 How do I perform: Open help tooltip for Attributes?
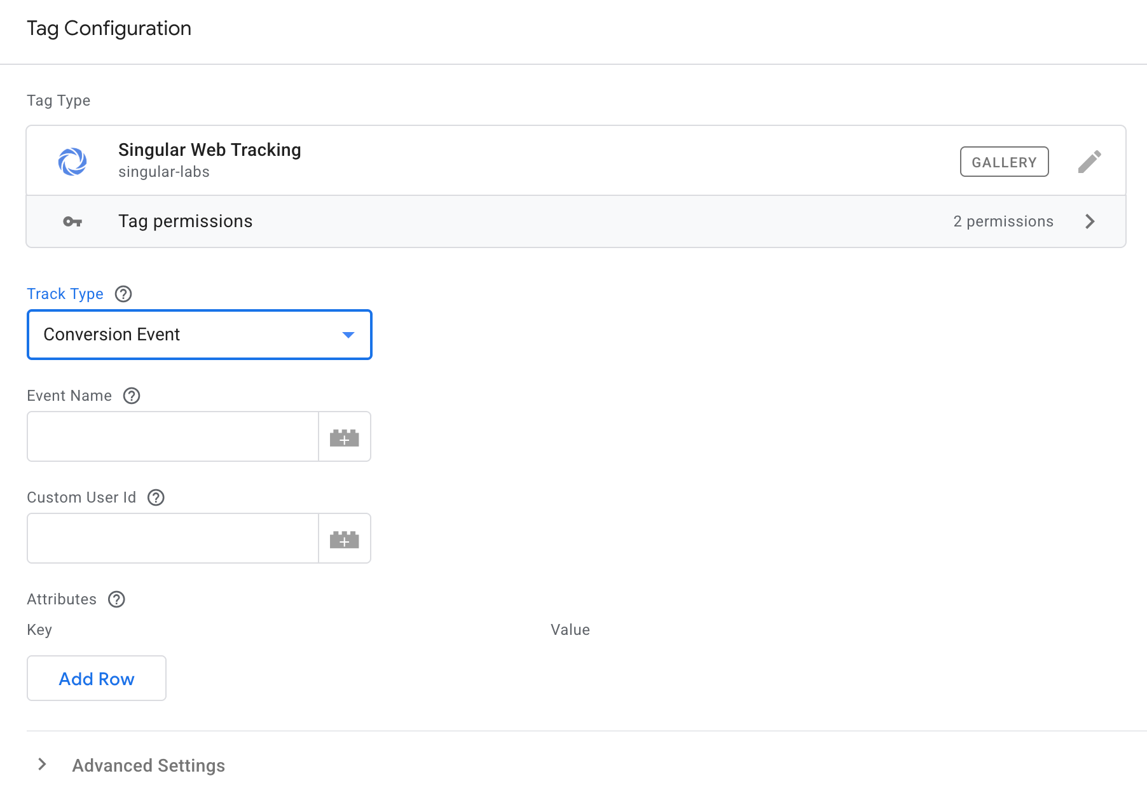point(116,599)
